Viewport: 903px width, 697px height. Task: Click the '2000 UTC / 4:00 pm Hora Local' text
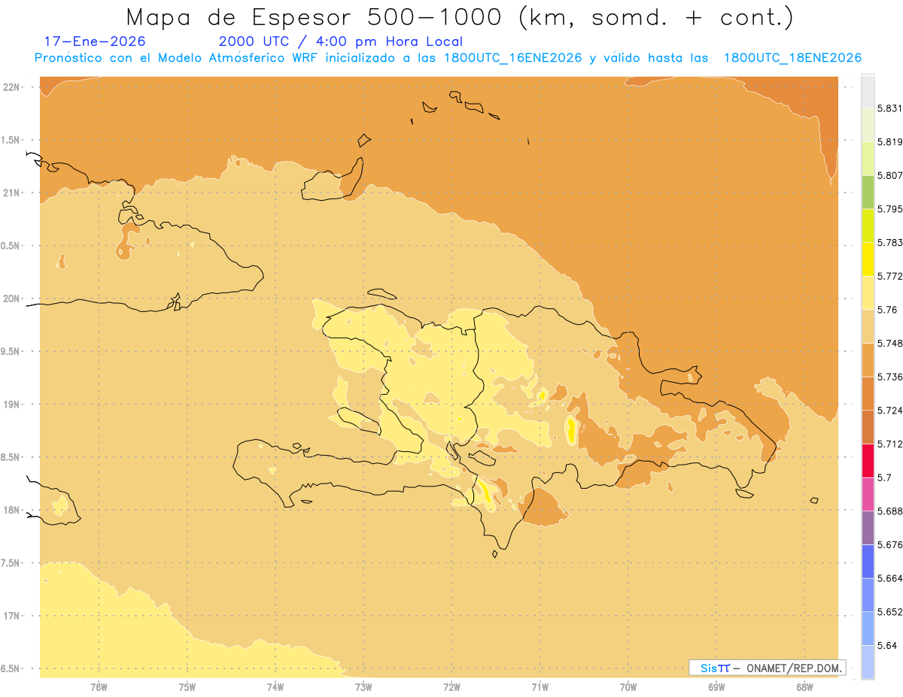tap(341, 41)
